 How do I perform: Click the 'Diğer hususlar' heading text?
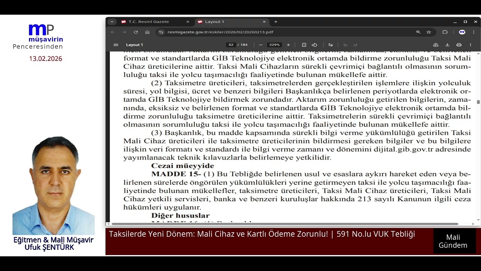click(180, 215)
